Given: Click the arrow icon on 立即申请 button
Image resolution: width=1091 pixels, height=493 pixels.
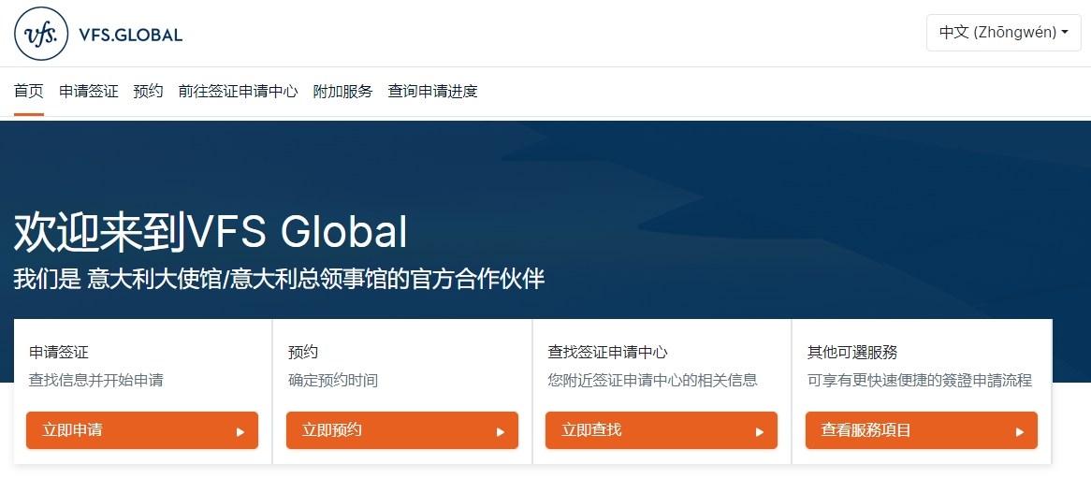Looking at the screenshot, I should click(x=240, y=432).
